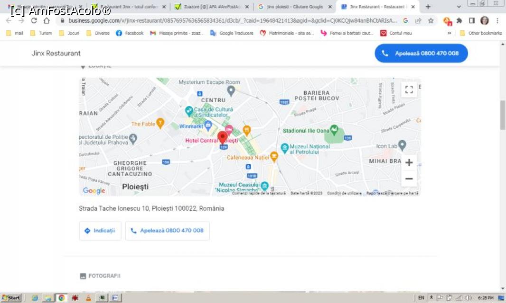Open the share page icon in address bar

418,21
